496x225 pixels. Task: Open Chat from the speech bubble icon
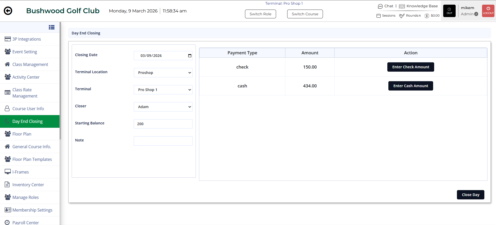point(380,6)
